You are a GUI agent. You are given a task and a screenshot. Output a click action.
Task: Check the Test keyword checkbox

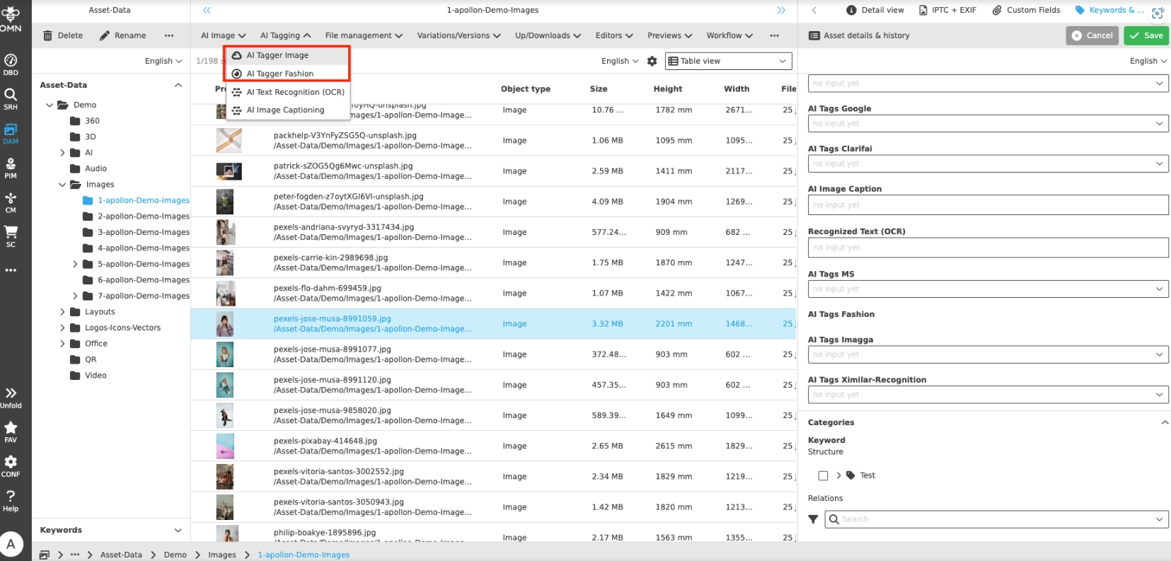point(823,475)
